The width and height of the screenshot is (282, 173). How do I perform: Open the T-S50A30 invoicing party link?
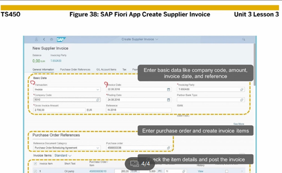56,61
